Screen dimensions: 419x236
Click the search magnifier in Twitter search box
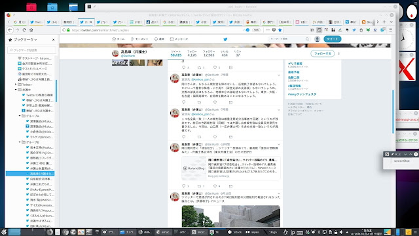(307, 39)
